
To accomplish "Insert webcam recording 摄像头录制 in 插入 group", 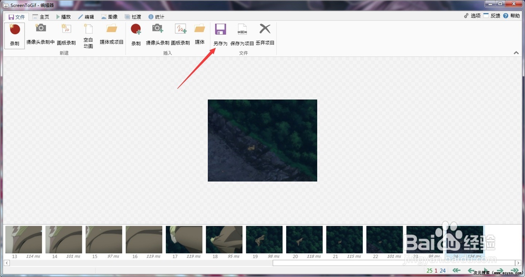I will pos(157,35).
